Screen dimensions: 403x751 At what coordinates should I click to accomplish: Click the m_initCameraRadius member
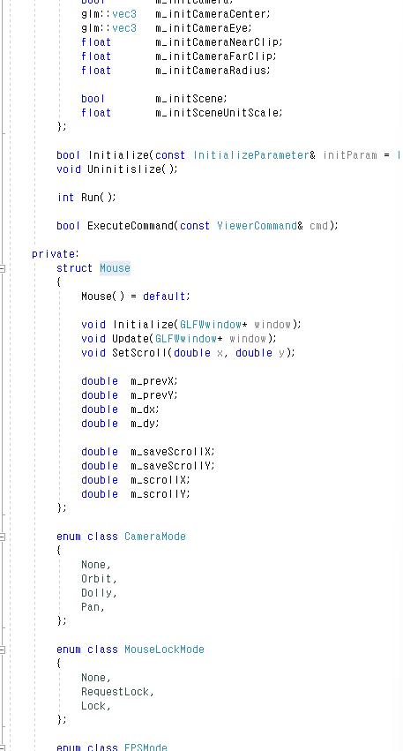point(211,71)
